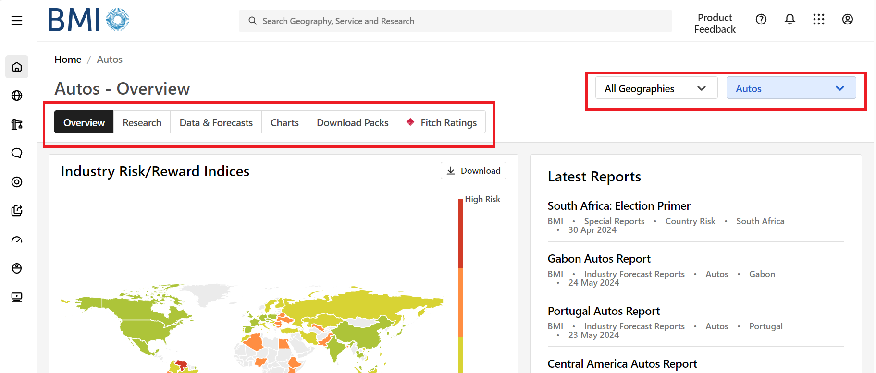
Task: Open the speech bubble icon in sidebar
Action: coord(17,153)
